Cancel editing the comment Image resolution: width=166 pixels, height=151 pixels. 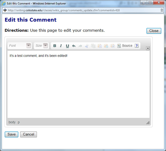pos(28,134)
